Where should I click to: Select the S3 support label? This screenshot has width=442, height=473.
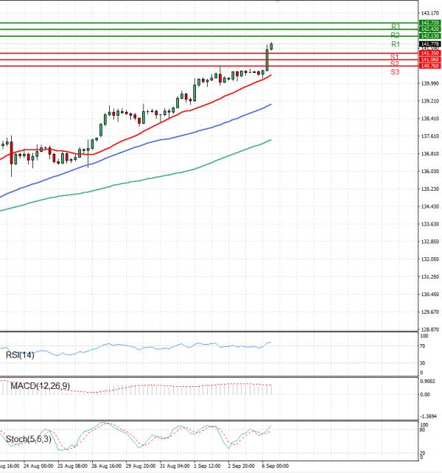pyautogui.click(x=395, y=71)
